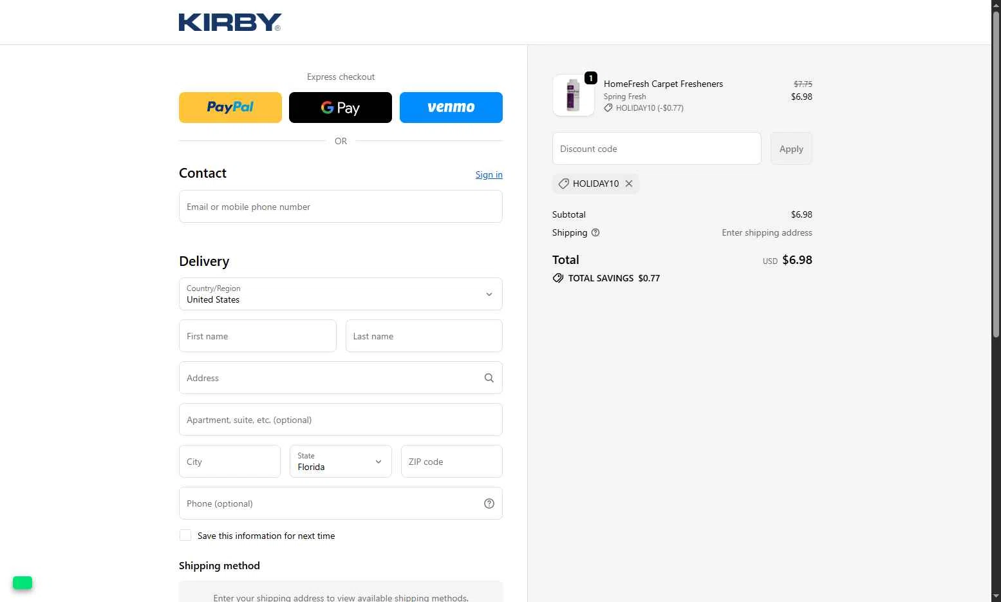The height and width of the screenshot is (602, 1001).
Task: Pay with the PayPal express button
Action: (x=230, y=108)
